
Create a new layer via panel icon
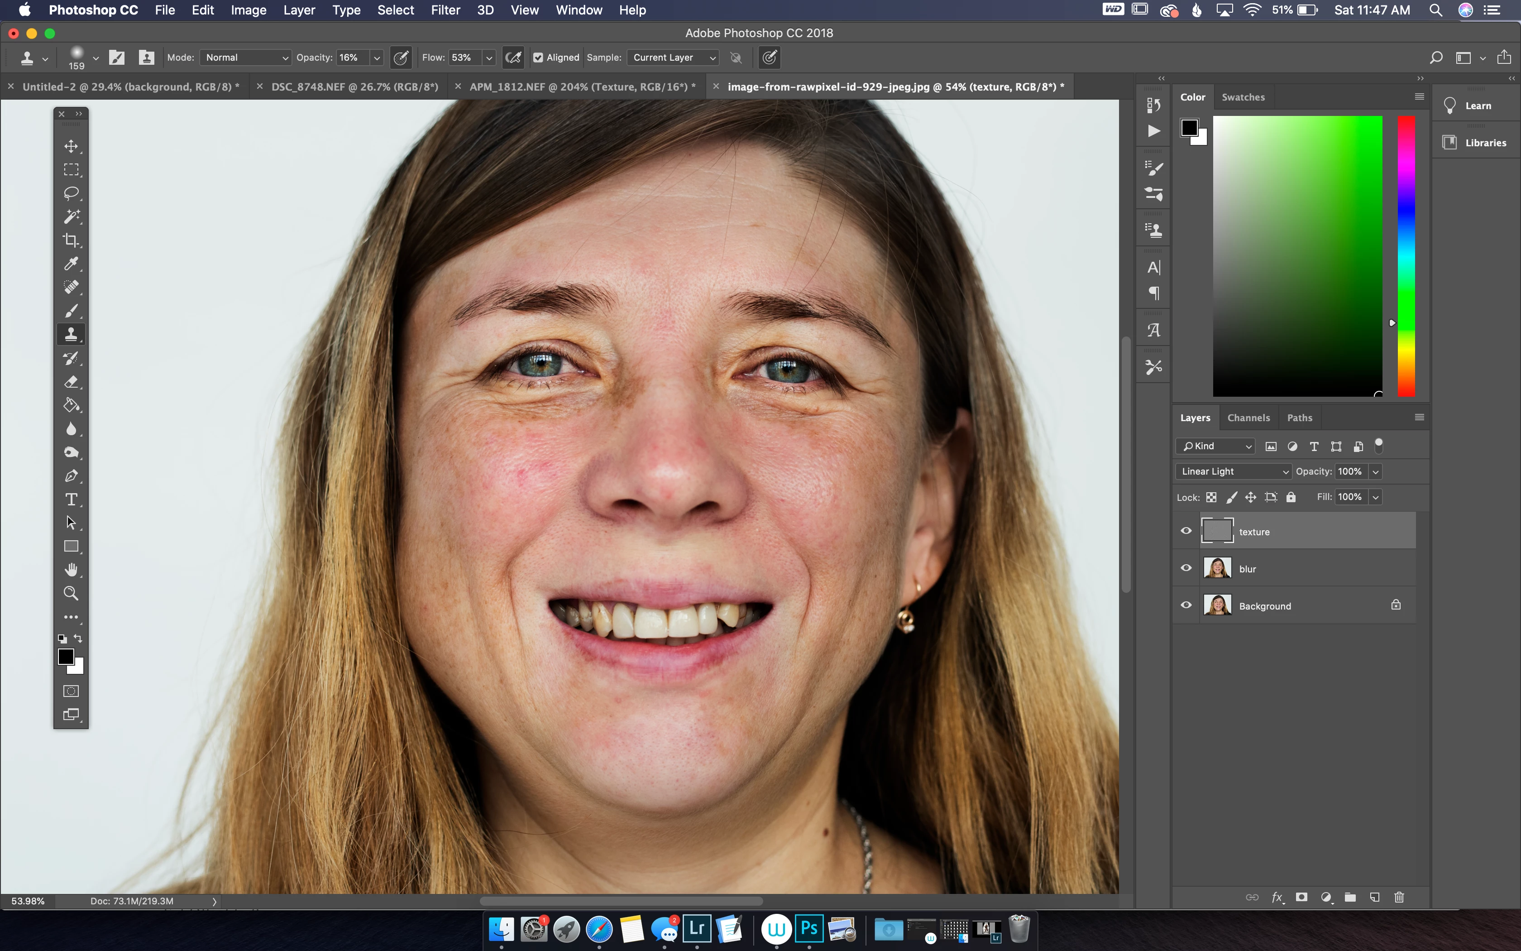(1374, 898)
